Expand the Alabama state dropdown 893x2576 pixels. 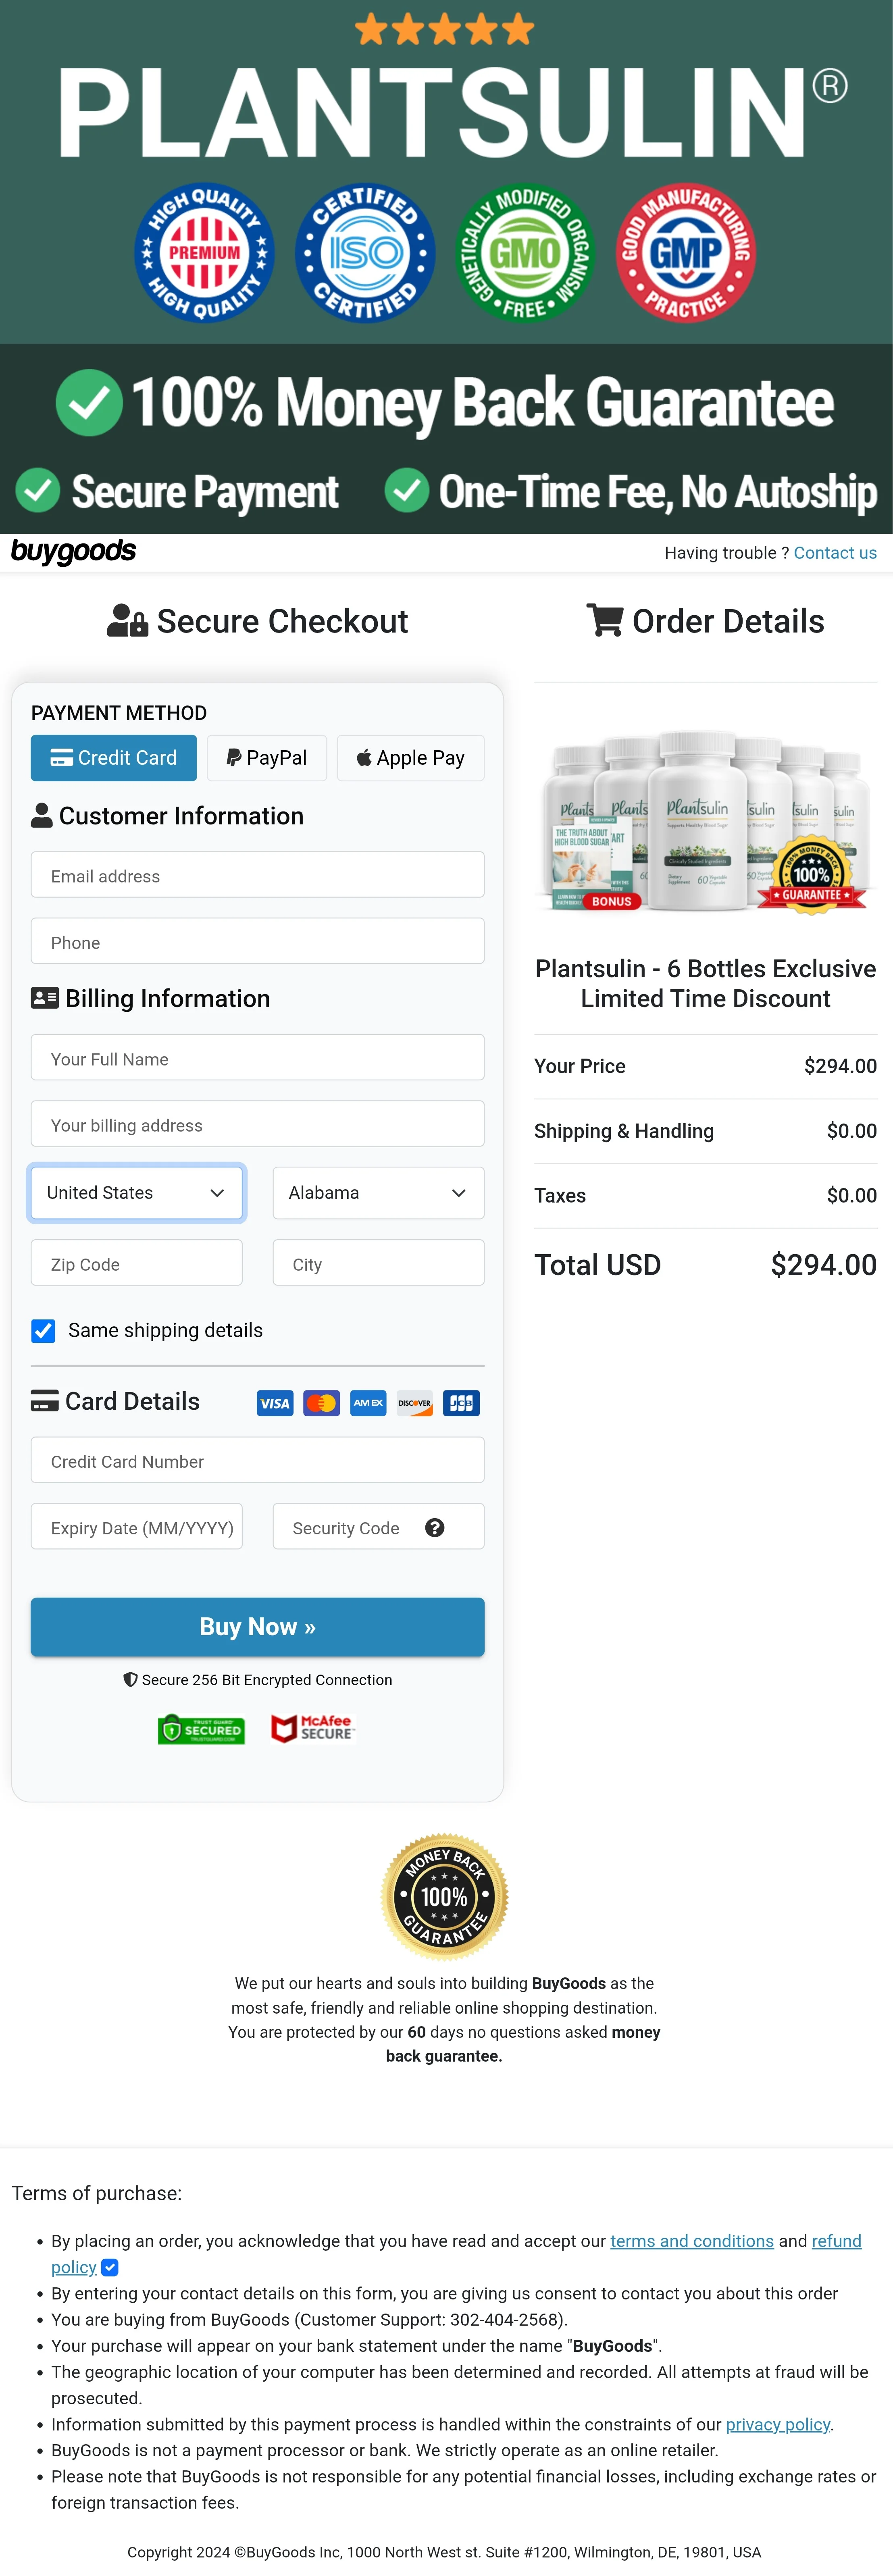(378, 1192)
